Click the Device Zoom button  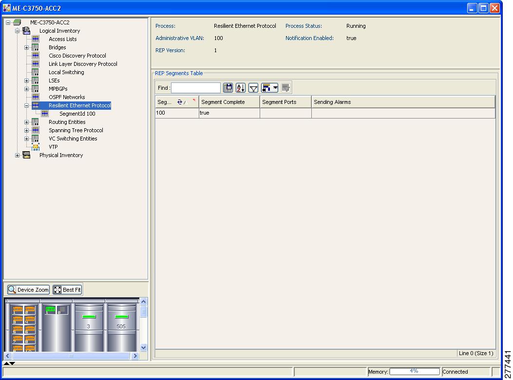[28, 290]
